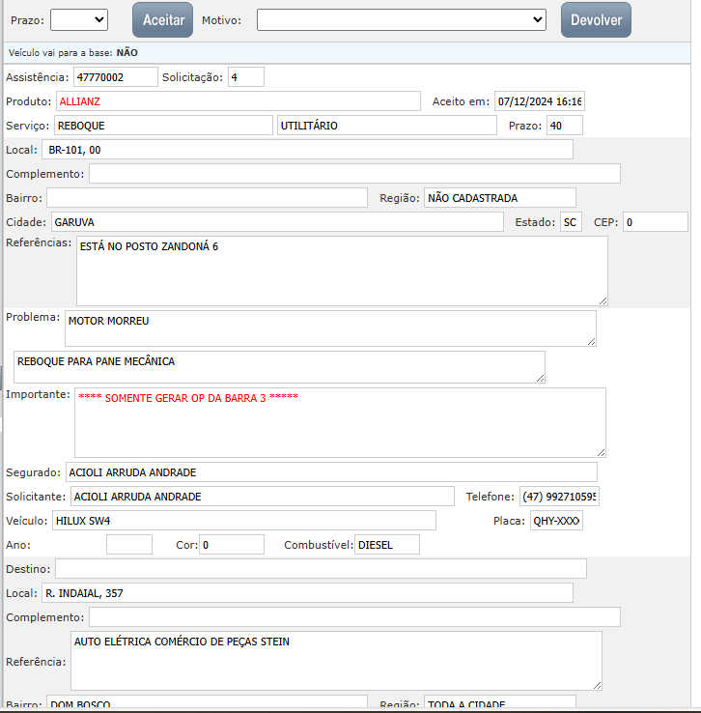701x713 pixels.
Task: Expand the Motivo dropdown list
Action: point(401,19)
